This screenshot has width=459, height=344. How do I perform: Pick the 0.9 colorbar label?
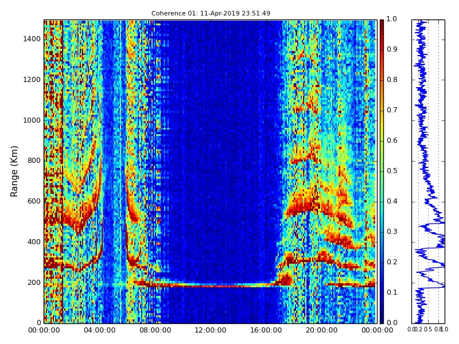[x=392, y=49]
